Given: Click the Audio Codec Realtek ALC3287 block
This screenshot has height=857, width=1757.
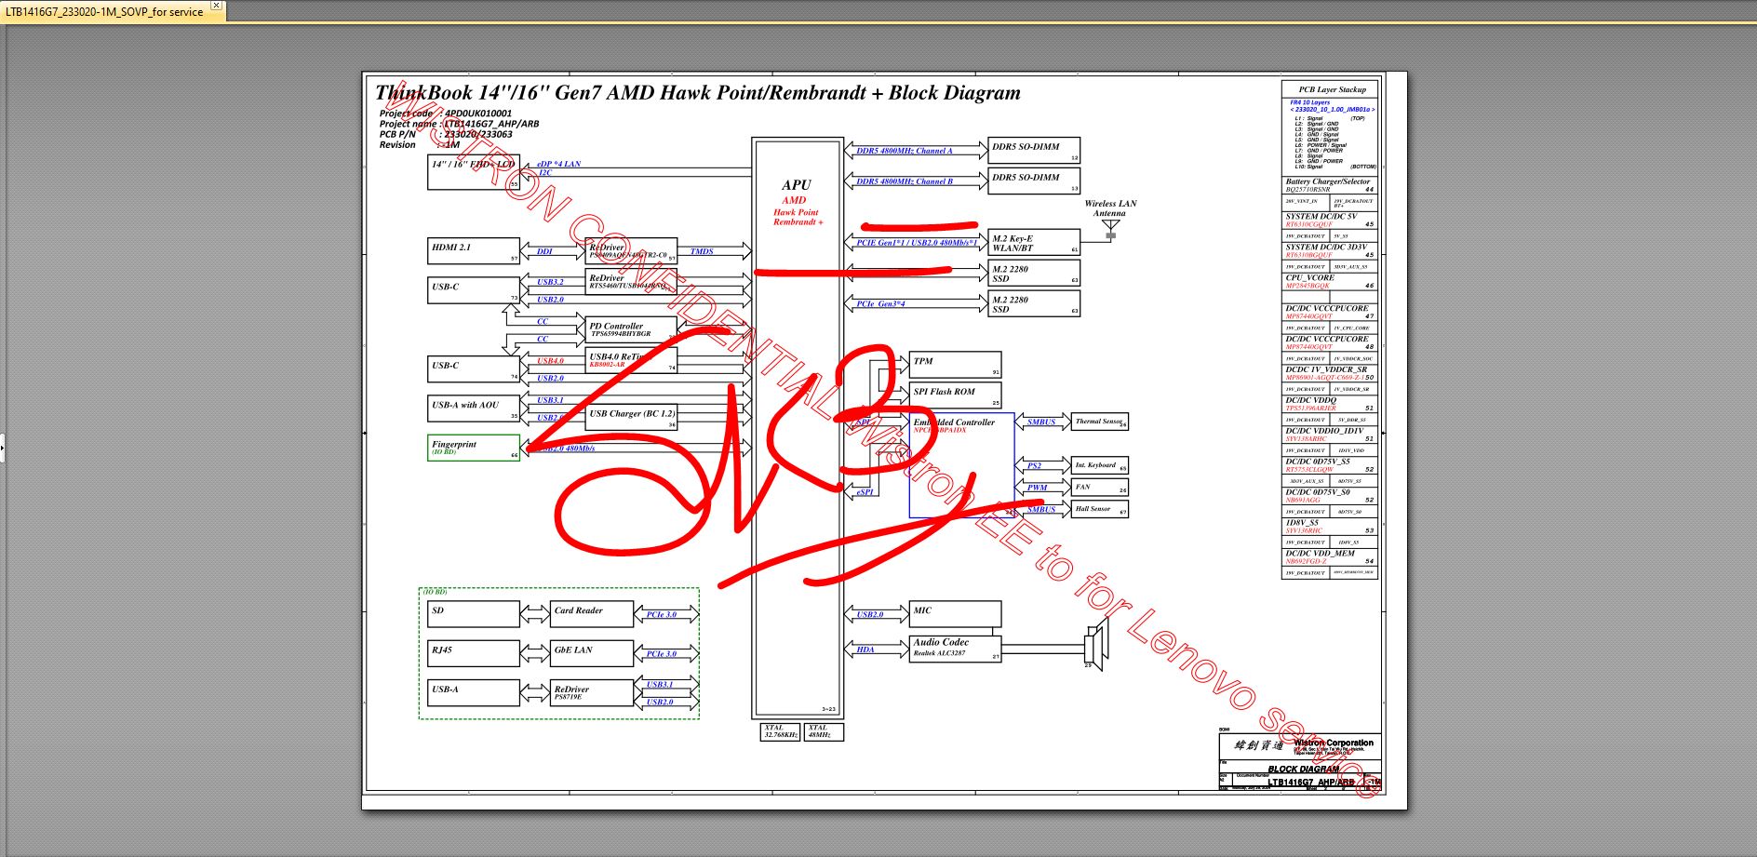Looking at the screenshot, I should click(955, 649).
